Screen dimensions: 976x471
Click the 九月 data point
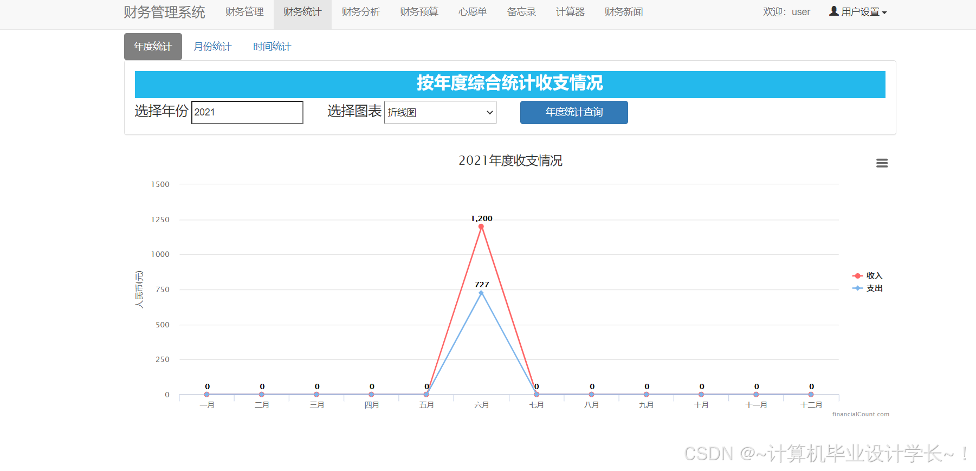(647, 395)
